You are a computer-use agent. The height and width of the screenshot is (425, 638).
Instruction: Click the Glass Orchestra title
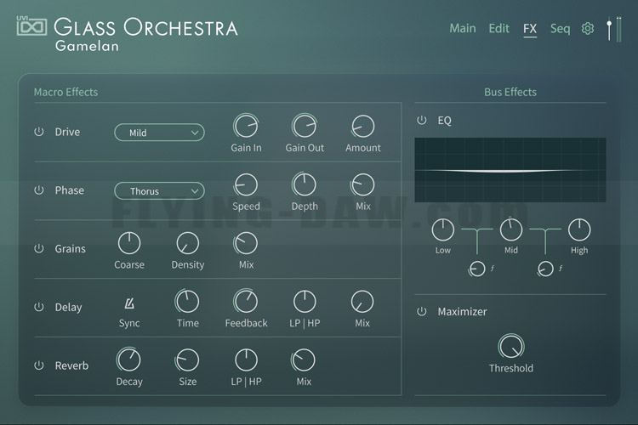146,27
